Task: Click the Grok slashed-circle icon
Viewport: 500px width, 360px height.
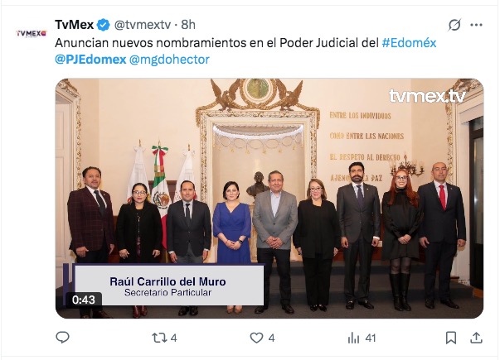Action: [454, 25]
